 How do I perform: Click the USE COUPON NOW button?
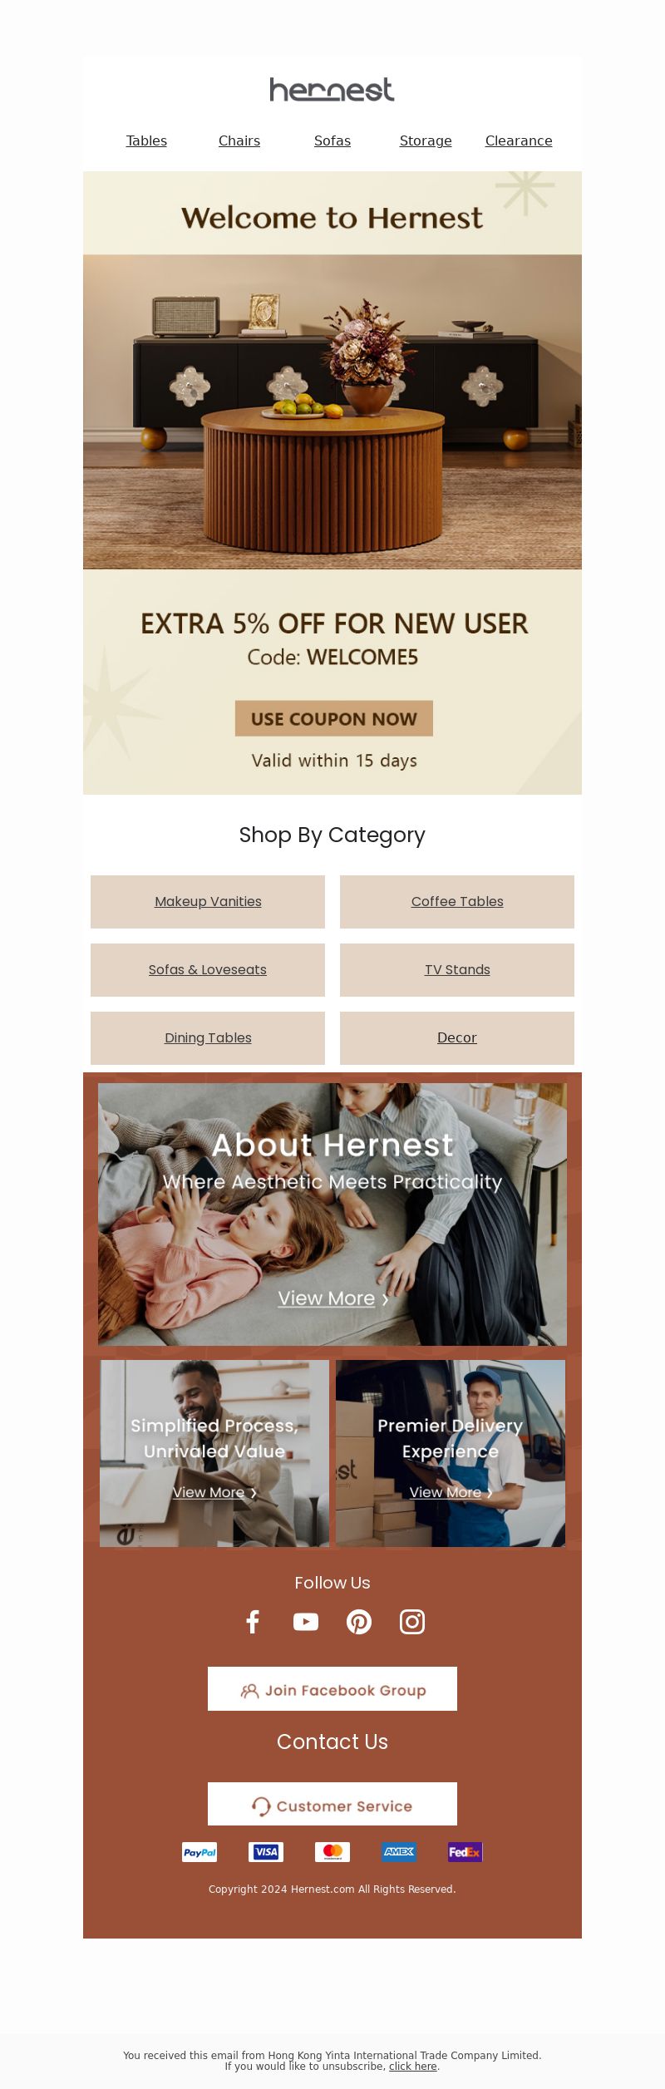(334, 719)
